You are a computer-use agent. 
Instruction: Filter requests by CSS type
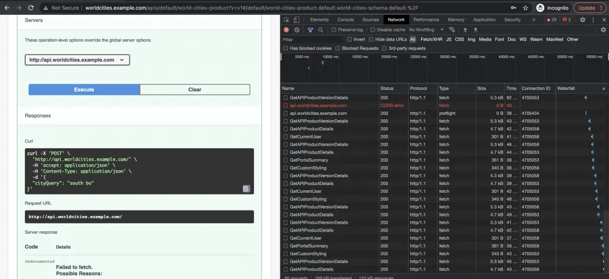pyautogui.click(x=460, y=40)
